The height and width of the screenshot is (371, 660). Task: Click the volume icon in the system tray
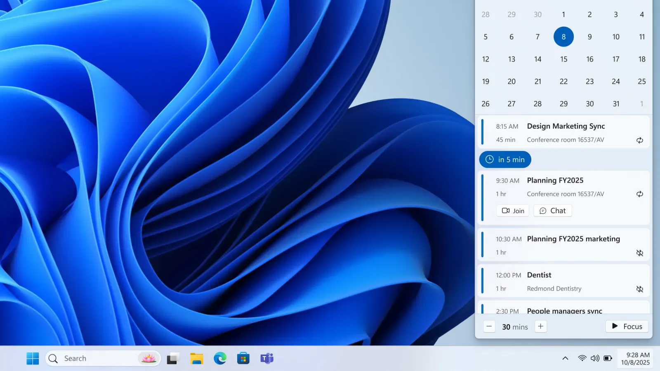[x=595, y=358]
